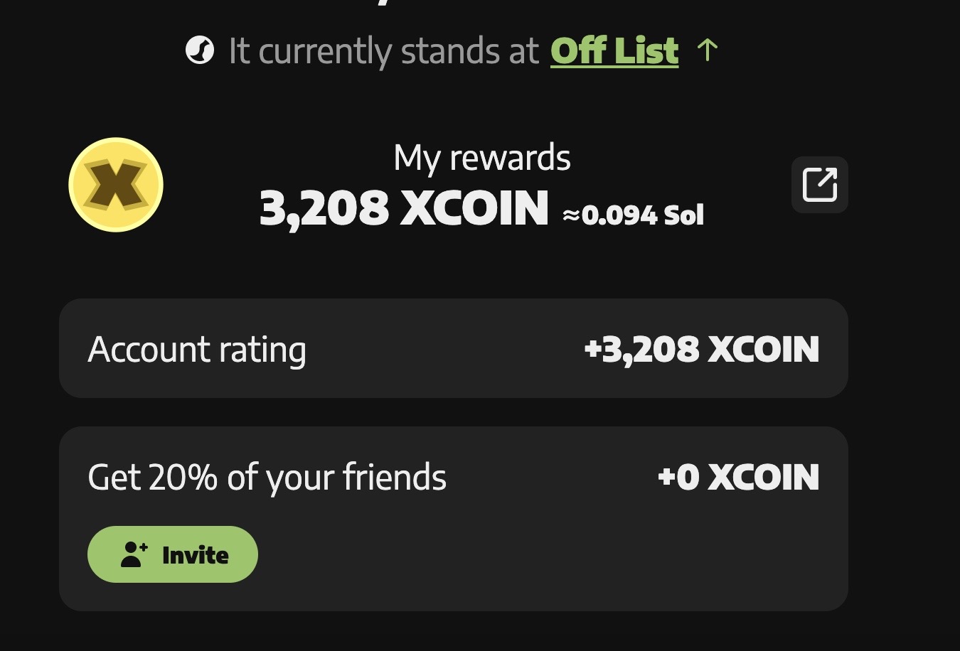Click empty middle of Account rating card
Screen dimensions: 960x651
point(444,348)
